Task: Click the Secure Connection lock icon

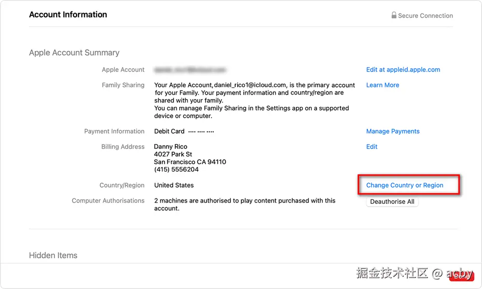Action: coord(394,15)
